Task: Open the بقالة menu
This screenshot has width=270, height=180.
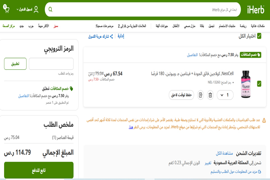Action: 202,26
